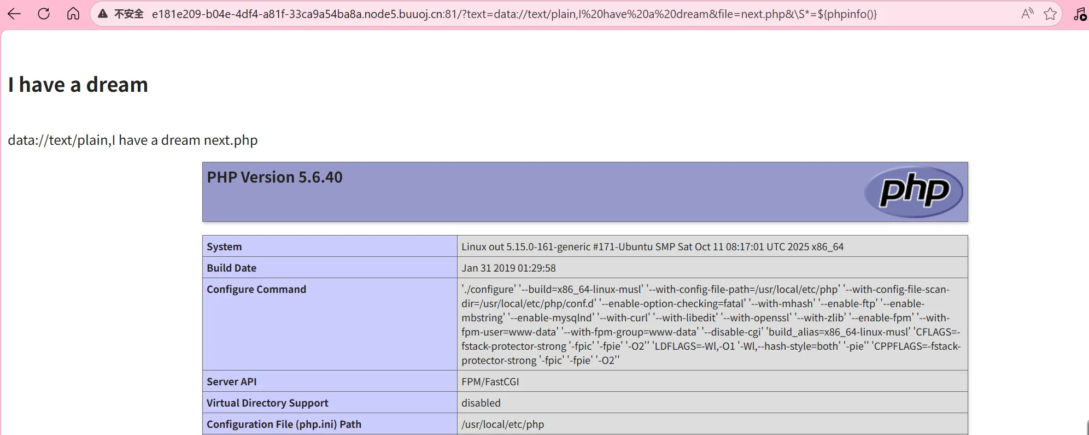Reload the page with the refresh icon

44,14
